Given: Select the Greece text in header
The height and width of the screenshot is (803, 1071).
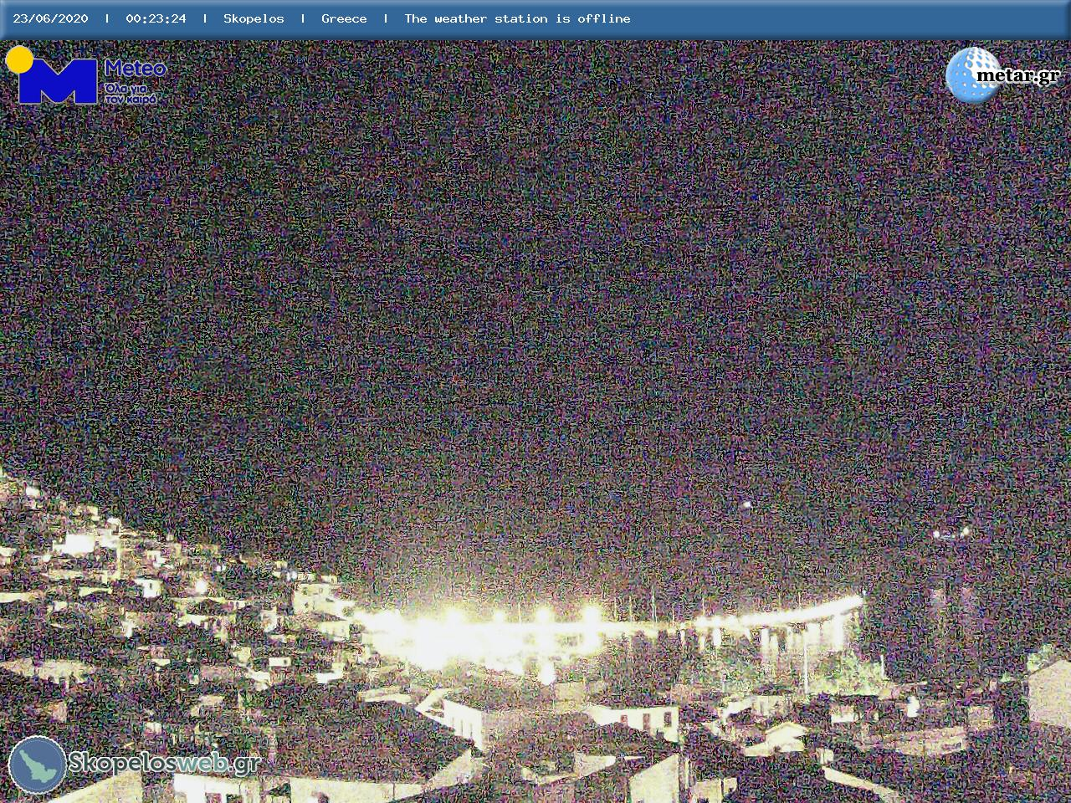Looking at the screenshot, I should [x=344, y=18].
